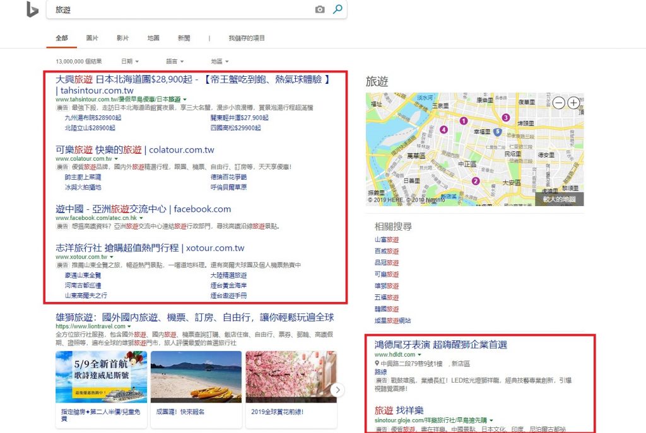Screen dimensions: 646x433
Task: Click sitelink 豪邁山東全覽
Action: 83,275
